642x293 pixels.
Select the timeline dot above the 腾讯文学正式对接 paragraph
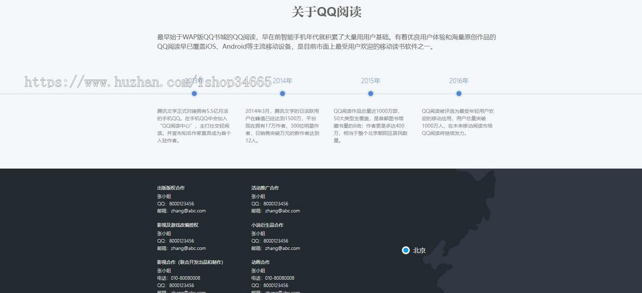194,93
